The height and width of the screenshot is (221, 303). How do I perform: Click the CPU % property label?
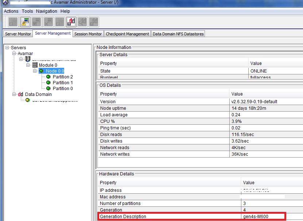point(108,121)
